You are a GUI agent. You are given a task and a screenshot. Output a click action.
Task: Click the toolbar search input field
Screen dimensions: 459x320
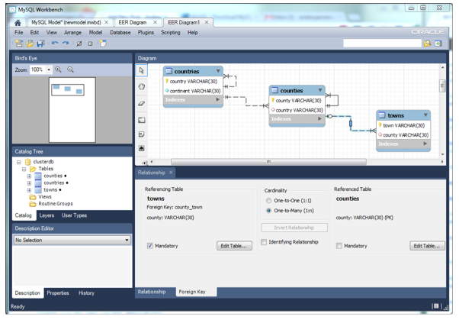pyautogui.click(x=382, y=44)
